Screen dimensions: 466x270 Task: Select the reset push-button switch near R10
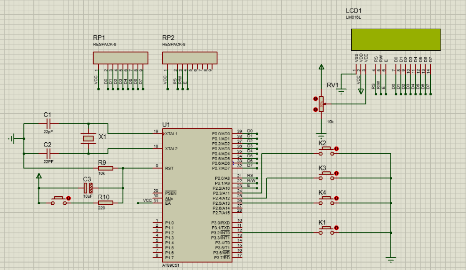59,201
